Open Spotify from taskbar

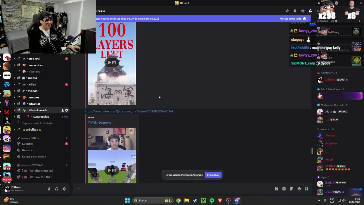[x=212, y=200]
